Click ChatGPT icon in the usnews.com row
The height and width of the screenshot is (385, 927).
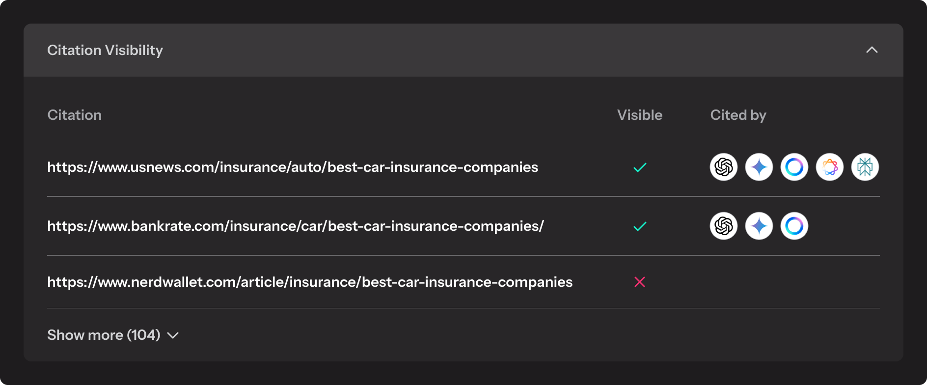coord(724,167)
